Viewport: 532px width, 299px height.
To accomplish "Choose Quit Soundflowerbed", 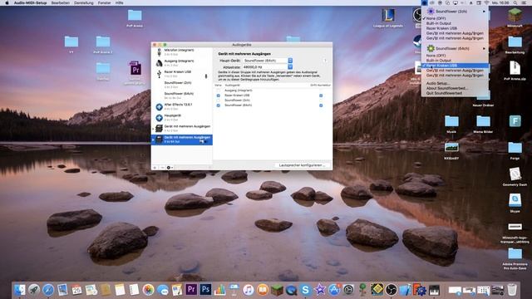I will (x=455, y=93).
